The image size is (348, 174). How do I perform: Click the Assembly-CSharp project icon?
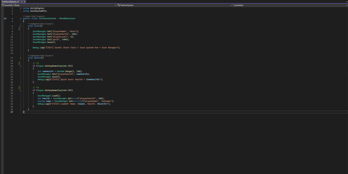click(3, 5)
